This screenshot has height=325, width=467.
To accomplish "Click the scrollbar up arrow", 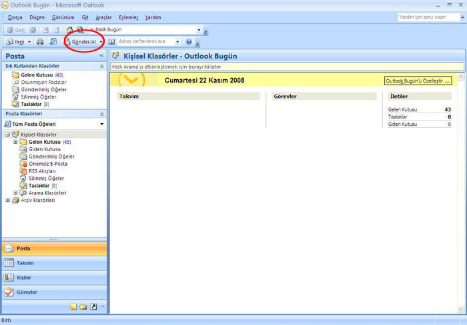I will (460, 77).
